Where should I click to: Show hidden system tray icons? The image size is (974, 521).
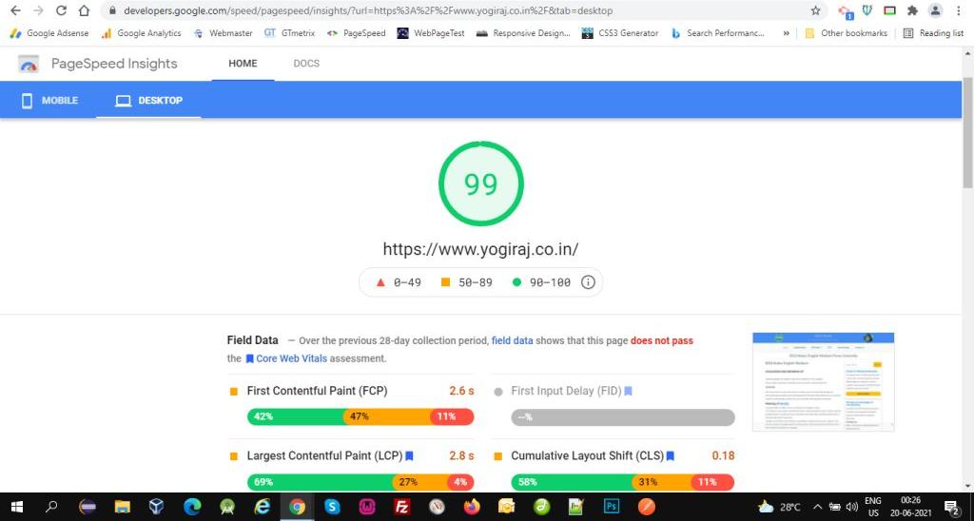817,507
